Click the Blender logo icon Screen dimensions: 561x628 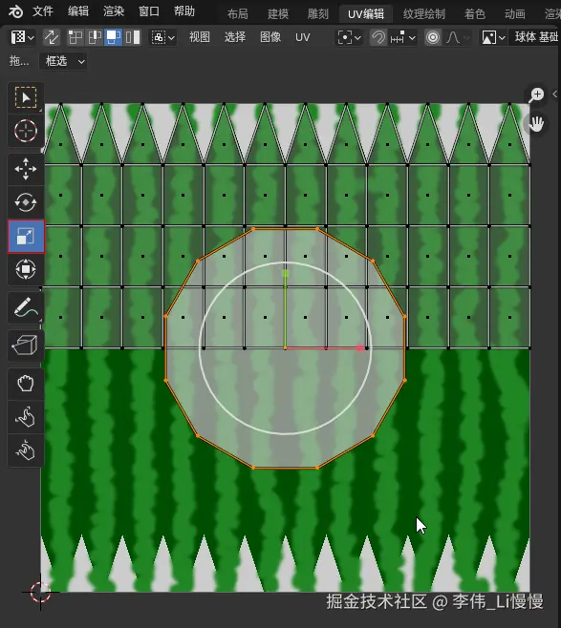click(x=15, y=11)
